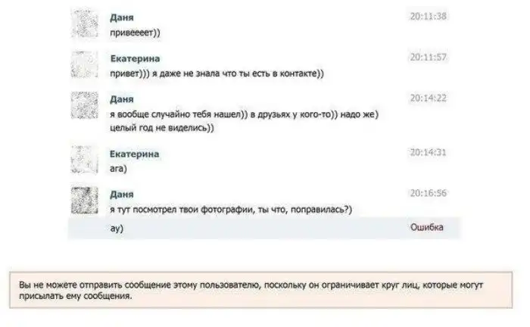This screenshot has height=327, width=530.
Task: Open Даня's profile name above привеееет))
Action: click(x=122, y=17)
